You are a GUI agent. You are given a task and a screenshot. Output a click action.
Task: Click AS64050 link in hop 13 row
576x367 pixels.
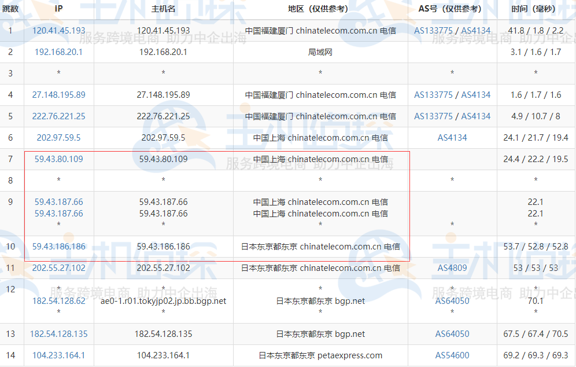tap(452, 334)
